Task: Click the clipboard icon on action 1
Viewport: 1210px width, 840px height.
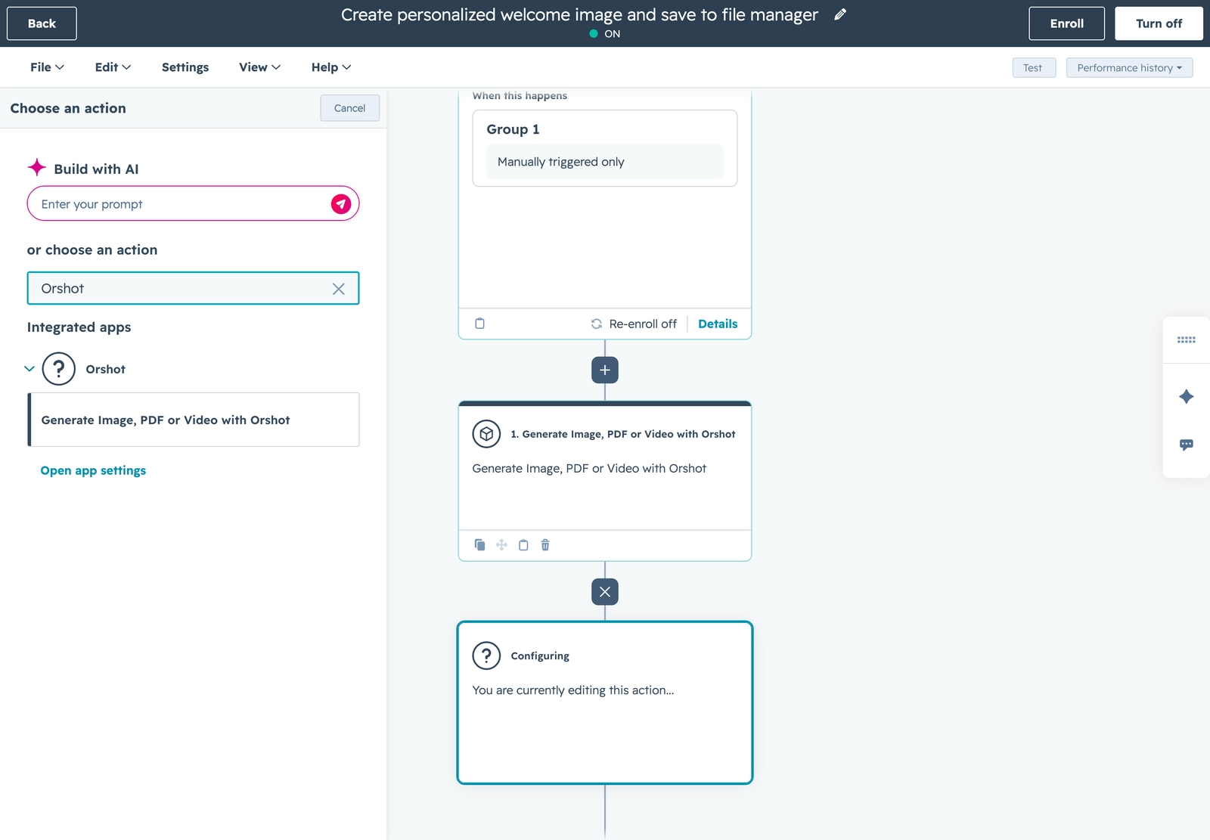Action: [523, 545]
